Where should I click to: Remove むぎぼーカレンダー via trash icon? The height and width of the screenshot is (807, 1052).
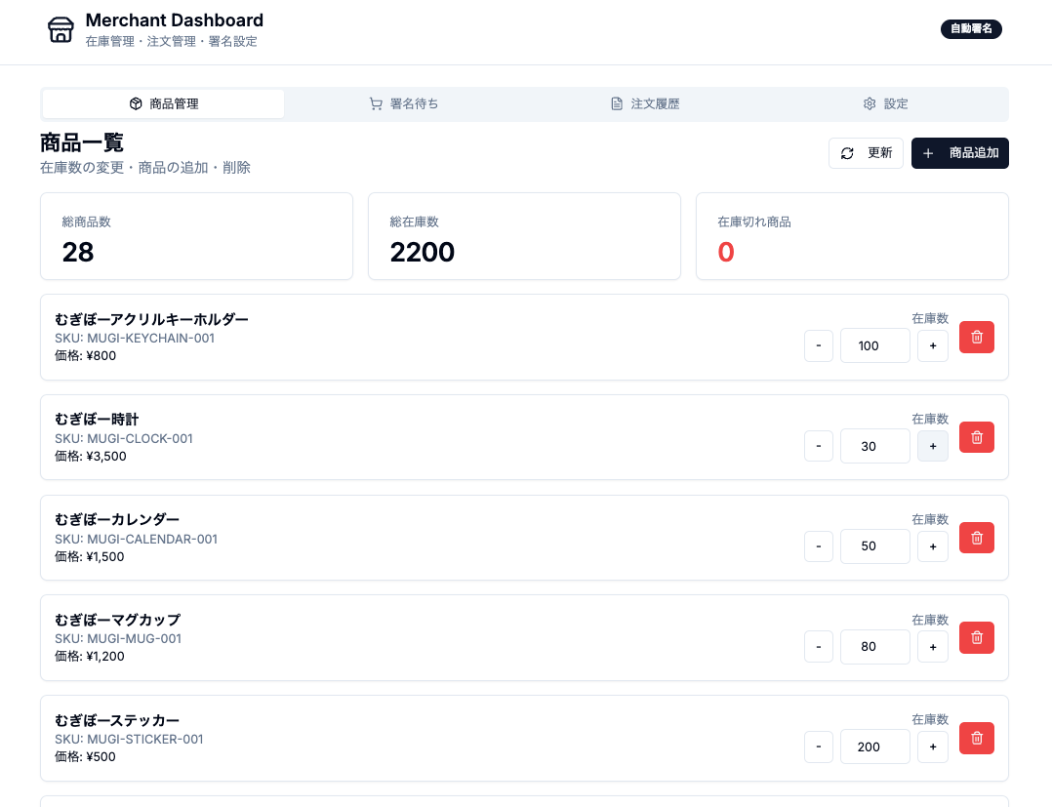pos(976,538)
